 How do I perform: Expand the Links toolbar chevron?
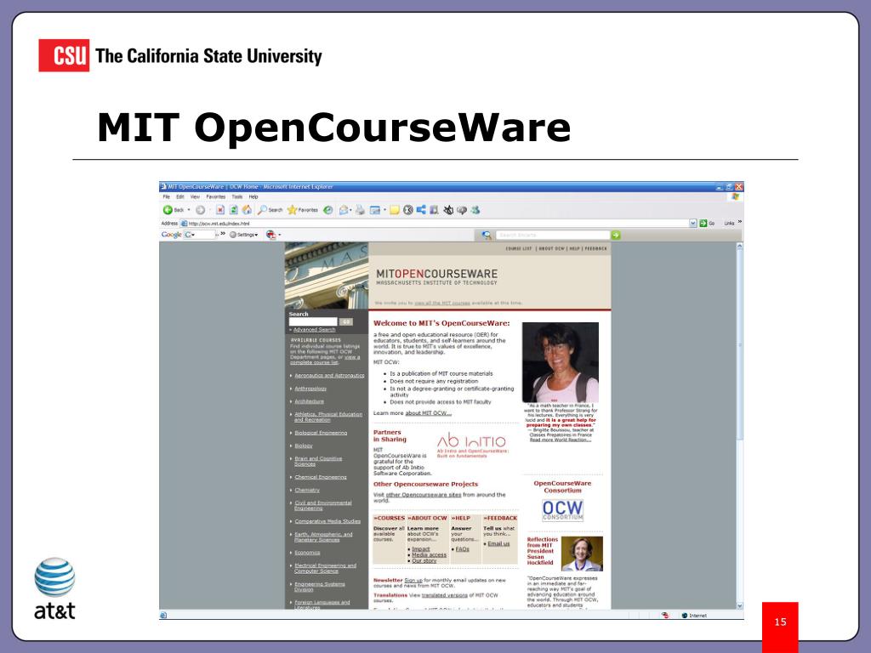click(739, 222)
